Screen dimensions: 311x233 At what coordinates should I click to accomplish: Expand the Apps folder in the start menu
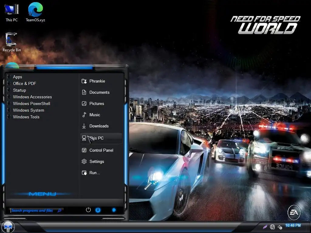[17, 77]
